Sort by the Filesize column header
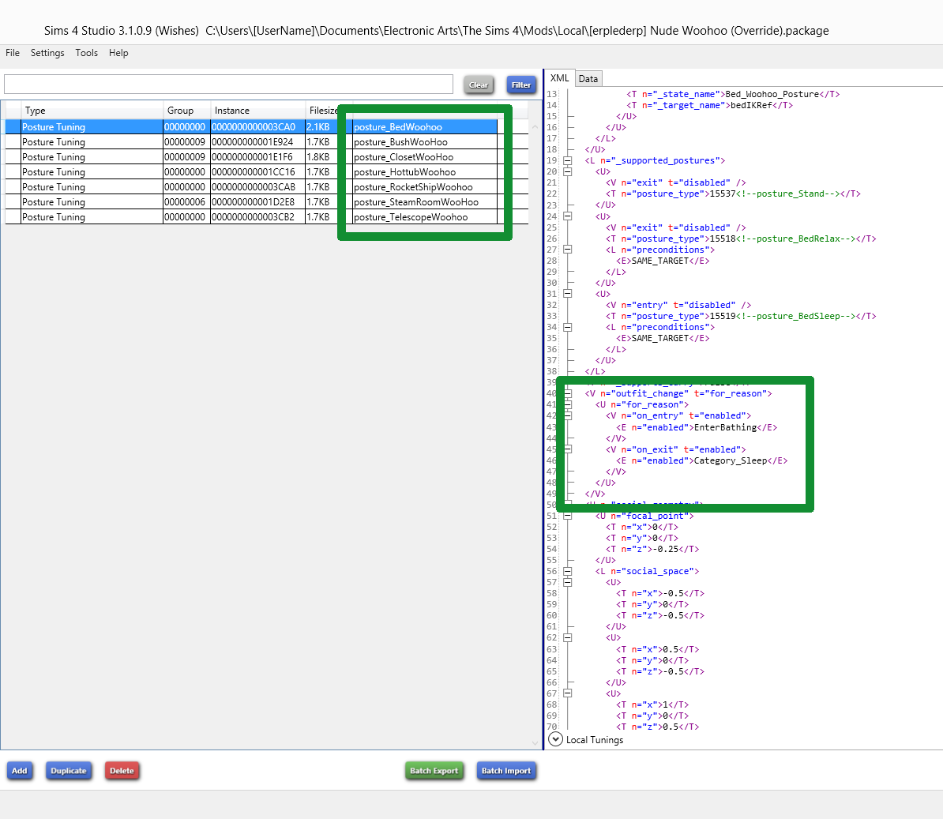943x819 pixels. tap(324, 111)
